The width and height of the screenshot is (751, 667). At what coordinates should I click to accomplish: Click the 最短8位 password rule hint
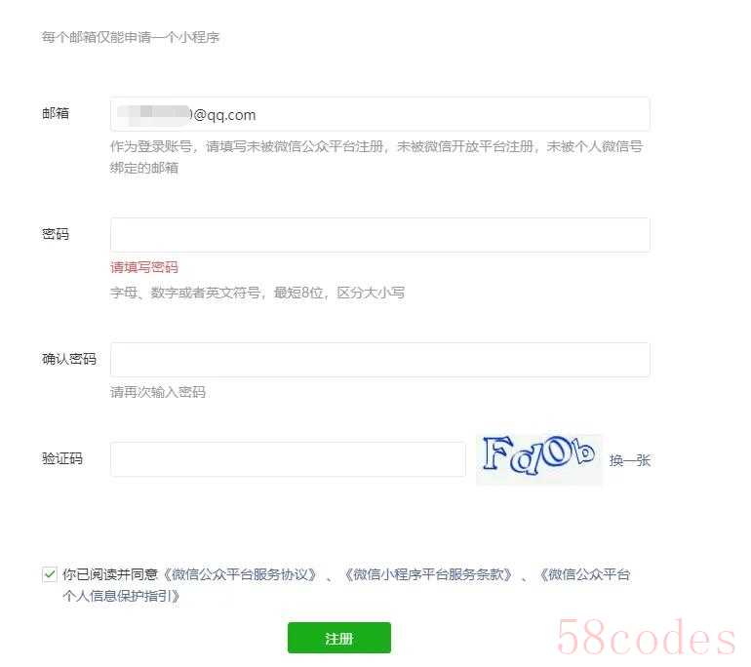pyautogui.click(x=298, y=293)
